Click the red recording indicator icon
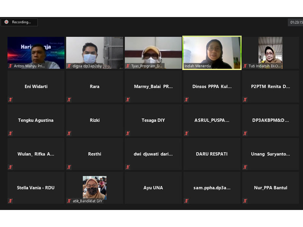 tap(6, 22)
